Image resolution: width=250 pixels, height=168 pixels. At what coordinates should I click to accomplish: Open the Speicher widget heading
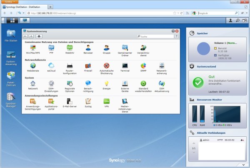click(202, 33)
